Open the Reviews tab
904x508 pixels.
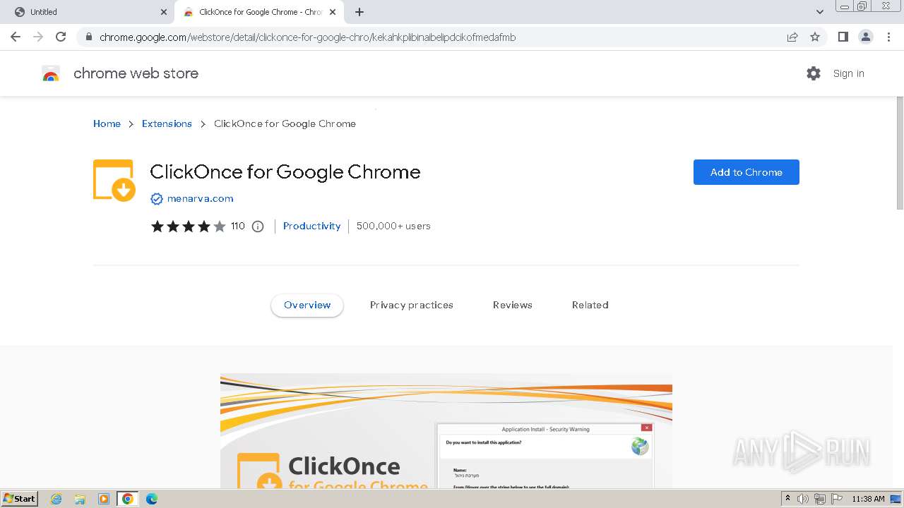coord(513,305)
